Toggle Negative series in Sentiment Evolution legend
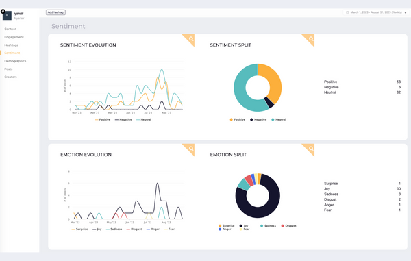The image size is (411, 261). (123, 119)
